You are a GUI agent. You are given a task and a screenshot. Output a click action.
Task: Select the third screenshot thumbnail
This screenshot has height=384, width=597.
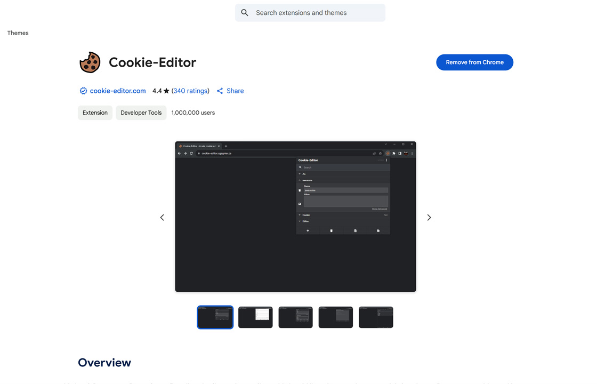click(295, 317)
